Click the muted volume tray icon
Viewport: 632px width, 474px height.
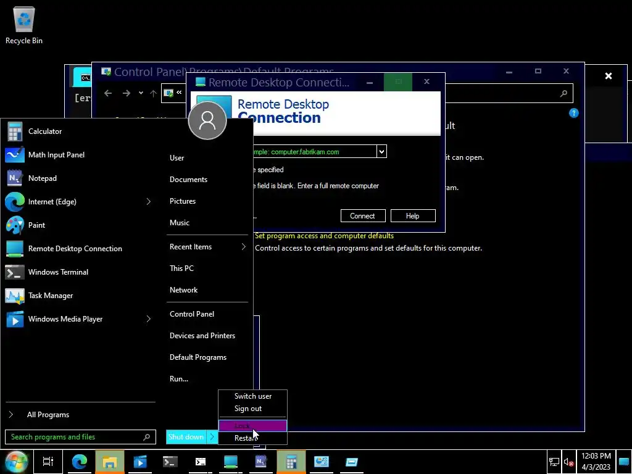point(568,462)
